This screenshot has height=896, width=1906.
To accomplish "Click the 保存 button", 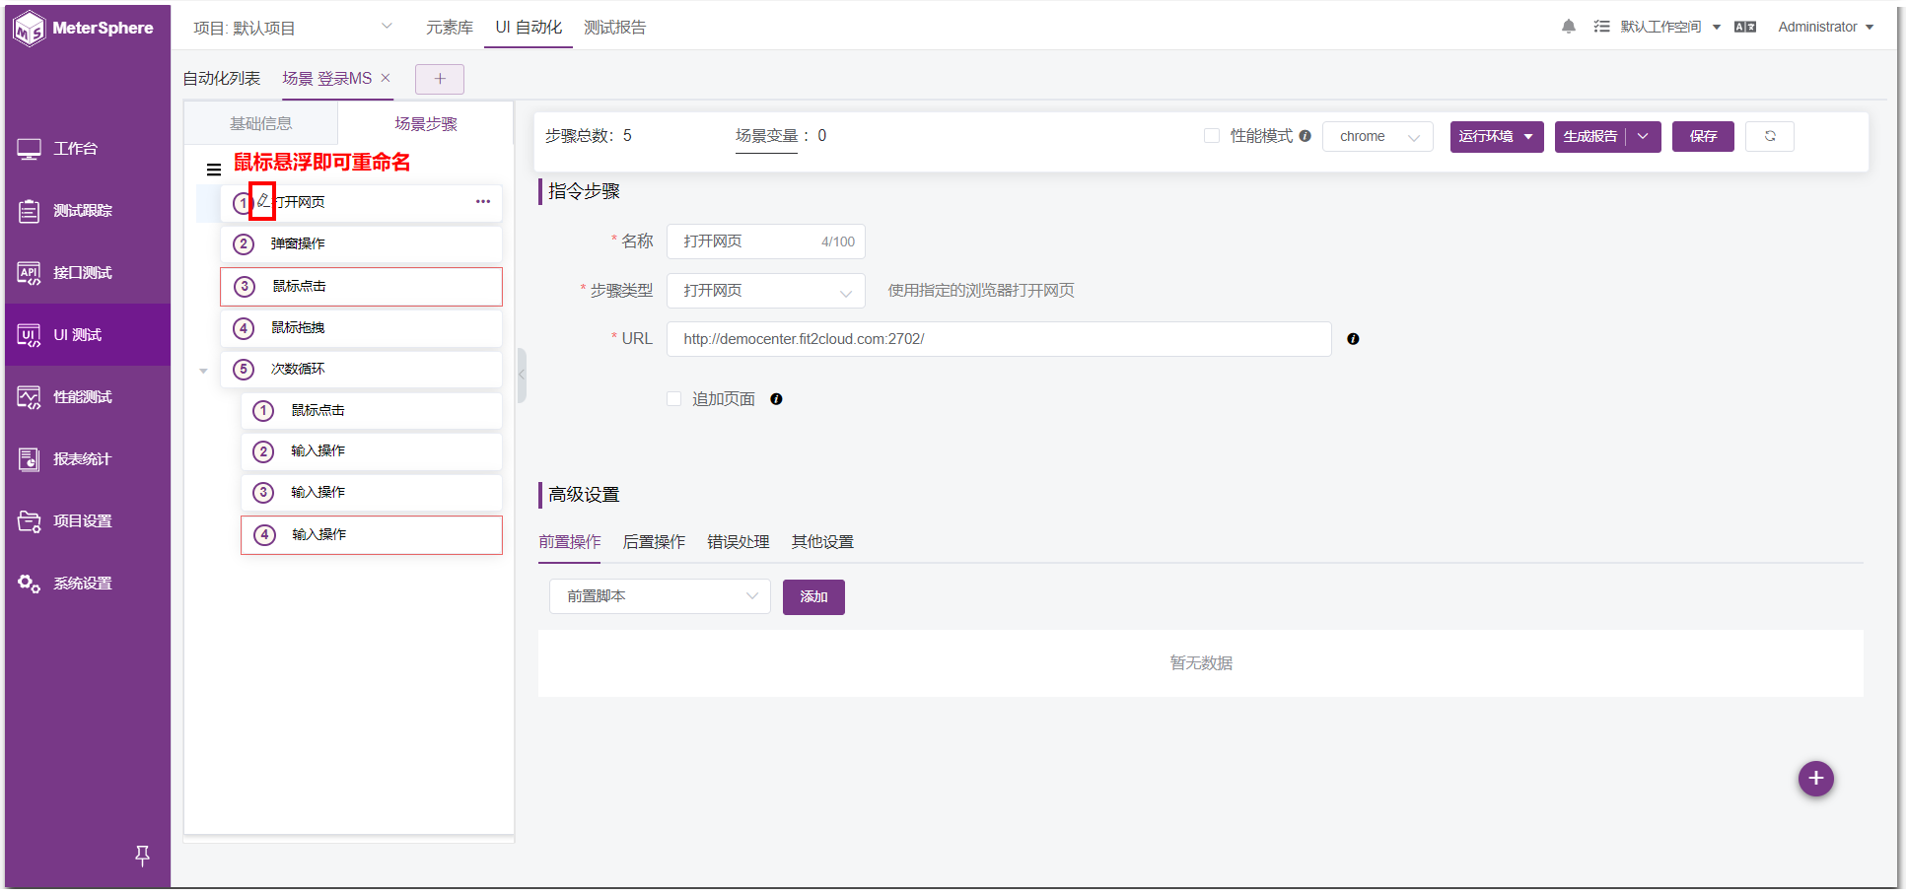I will (x=1703, y=136).
